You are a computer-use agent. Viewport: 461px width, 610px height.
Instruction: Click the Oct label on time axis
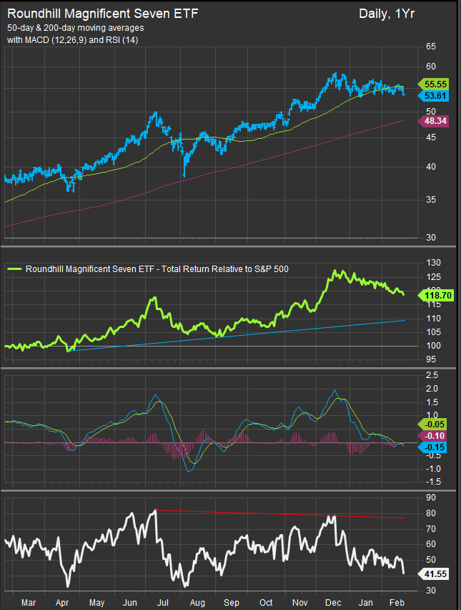pyautogui.click(x=266, y=603)
